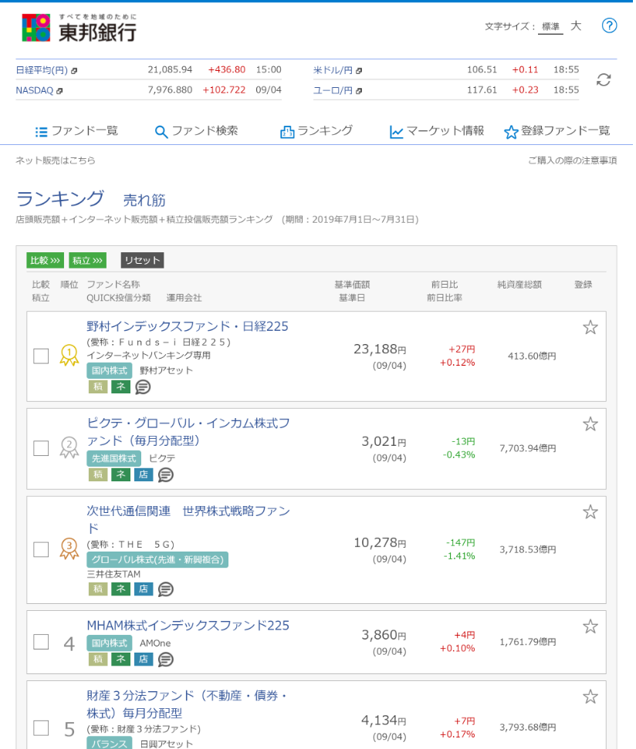The height and width of the screenshot is (749, 636).
Task: Click rank 1 gold medal icon
Action: click(69, 356)
